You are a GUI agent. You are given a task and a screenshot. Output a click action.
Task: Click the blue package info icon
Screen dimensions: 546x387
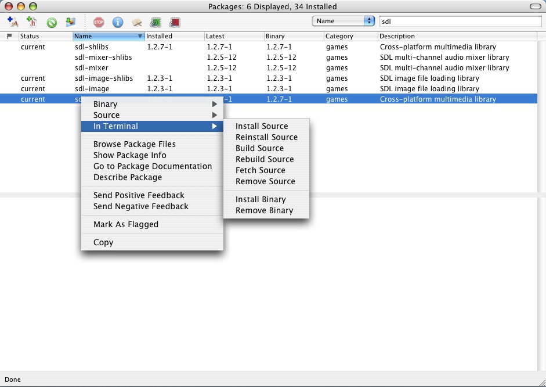[118, 22]
